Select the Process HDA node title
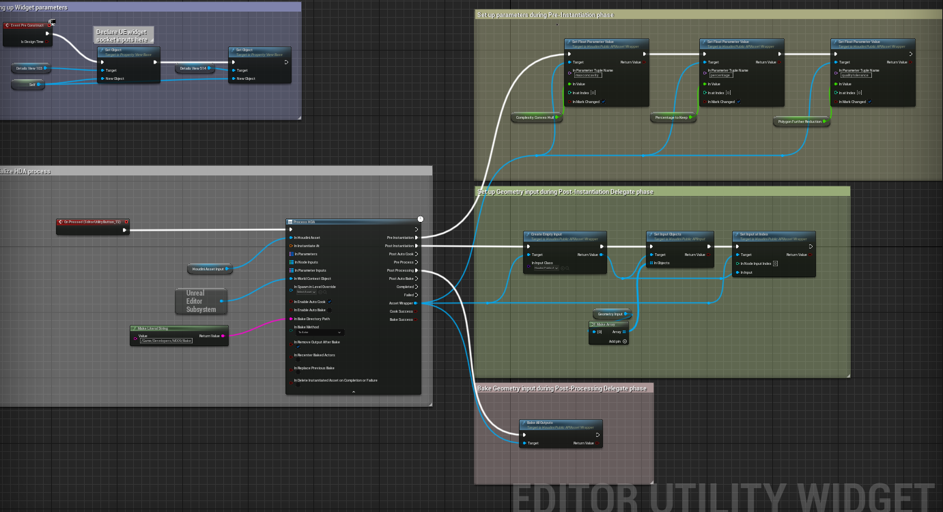The image size is (943, 512). coord(304,223)
